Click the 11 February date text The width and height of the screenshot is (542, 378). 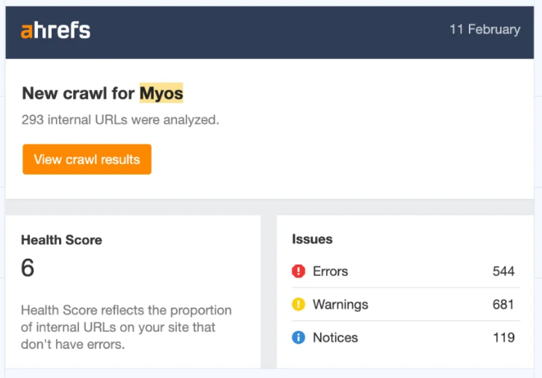click(x=485, y=29)
